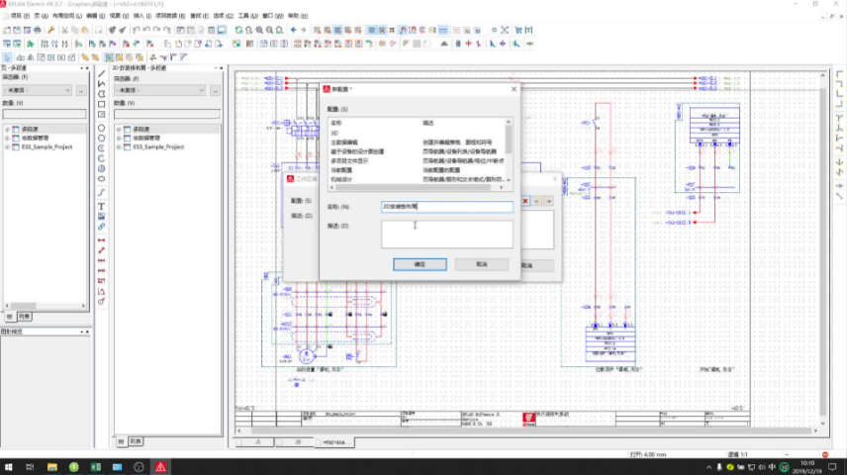Expand second node in page navigator tree
This screenshot has height=475, width=847.
(7, 139)
